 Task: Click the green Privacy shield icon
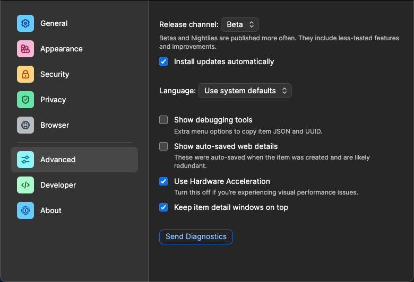(x=25, y=100)
